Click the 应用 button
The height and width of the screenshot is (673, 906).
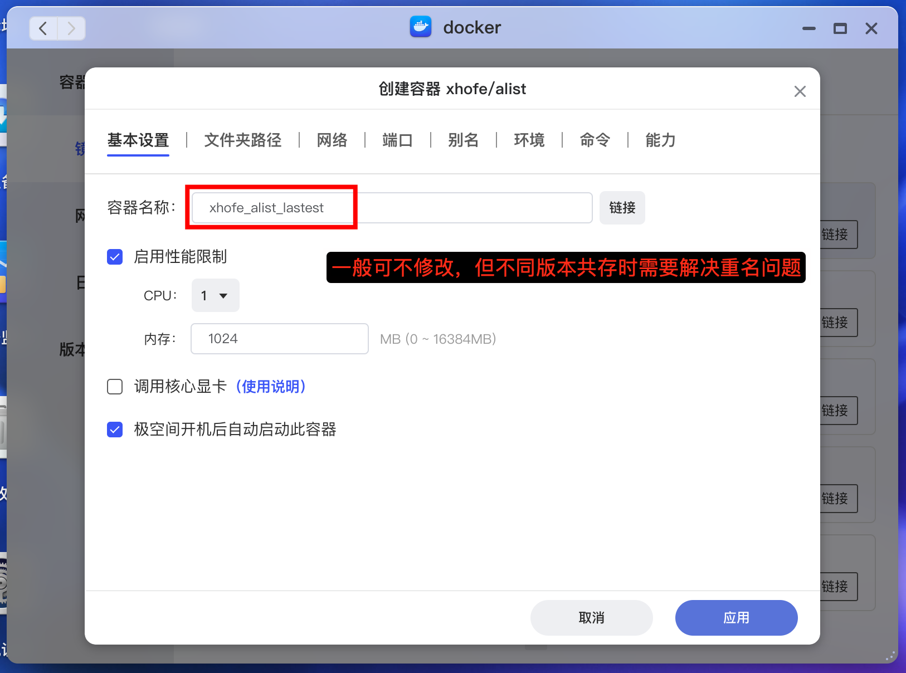tap(737, 618)
